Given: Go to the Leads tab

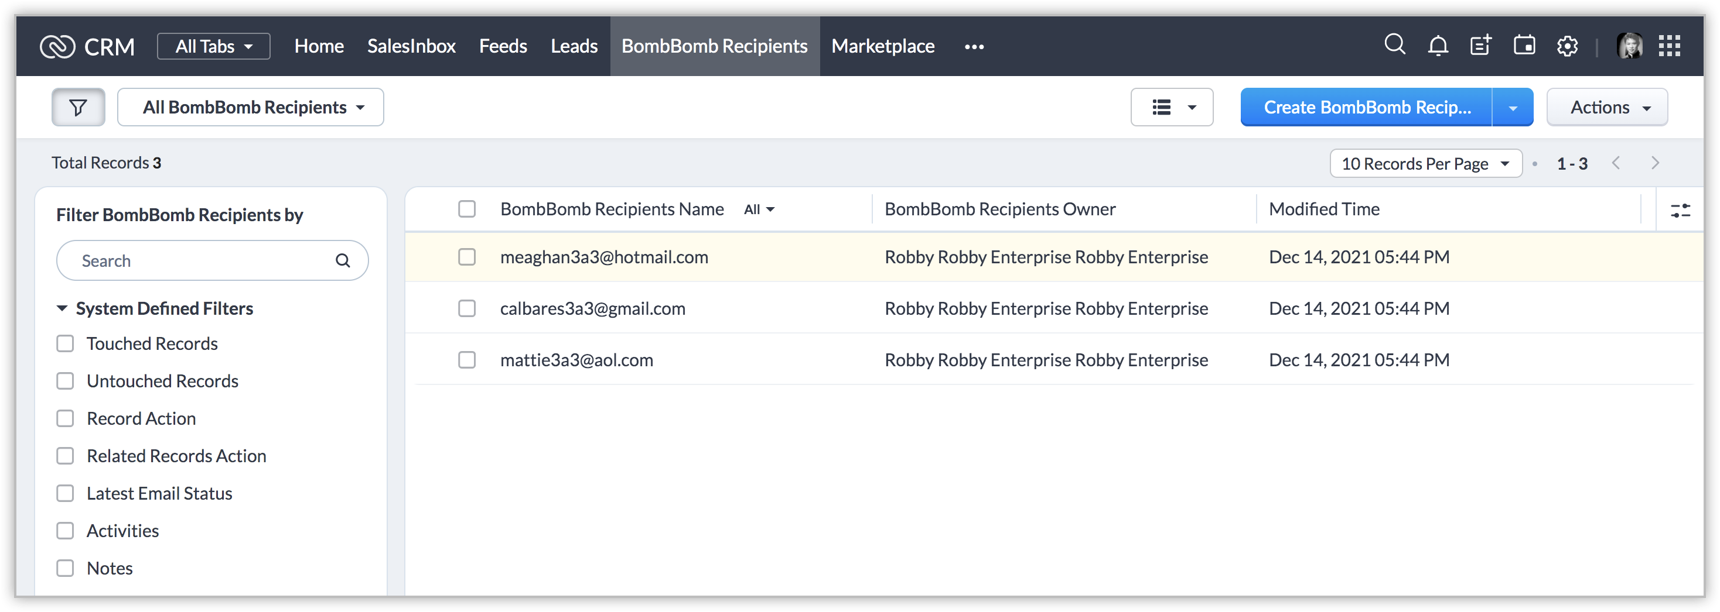Looking at the screenshot, I should tap(574, 46).
